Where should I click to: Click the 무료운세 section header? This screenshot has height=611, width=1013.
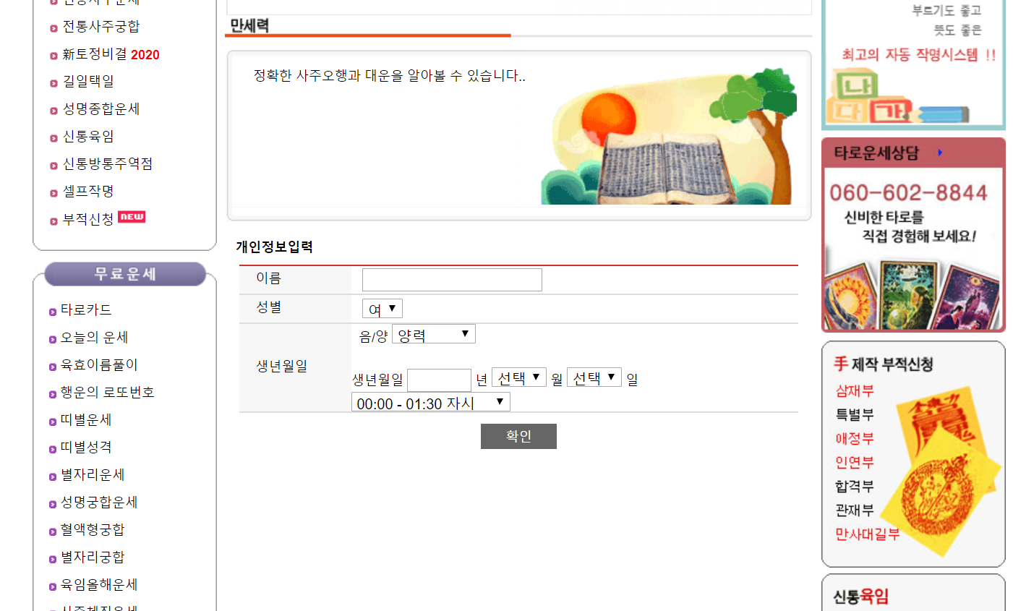125,274
